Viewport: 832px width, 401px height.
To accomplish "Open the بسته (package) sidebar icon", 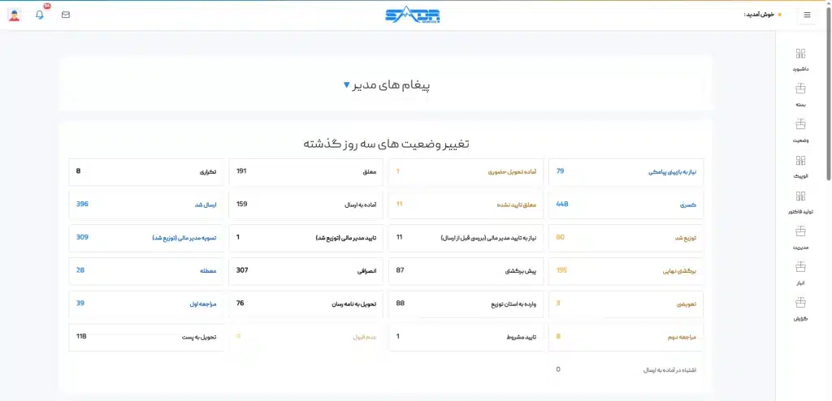I will click(800, 89).
